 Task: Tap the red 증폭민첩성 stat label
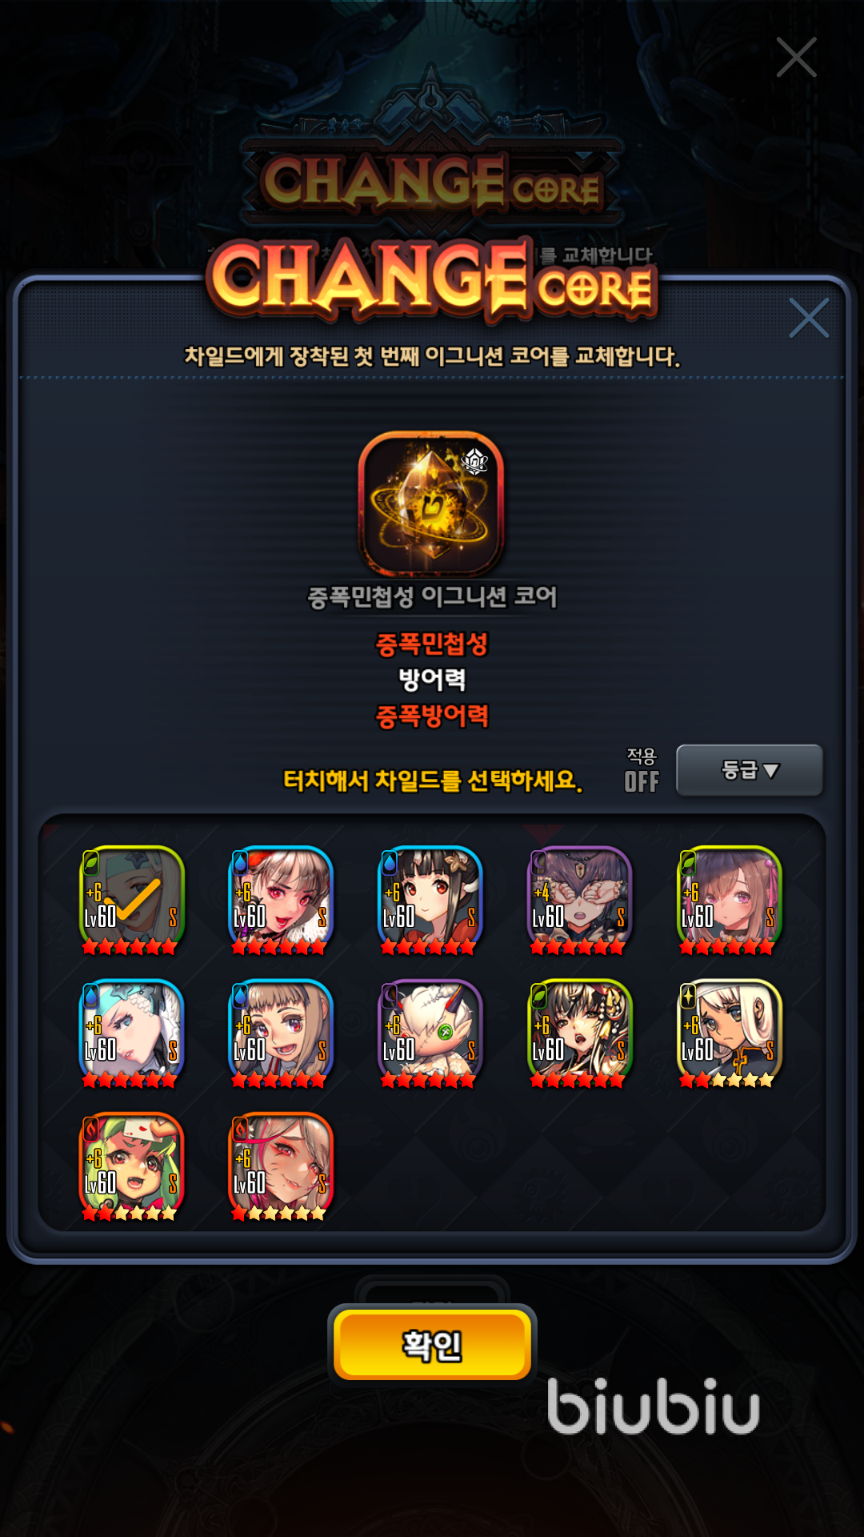pyautogui.click(x=432, y=644)
